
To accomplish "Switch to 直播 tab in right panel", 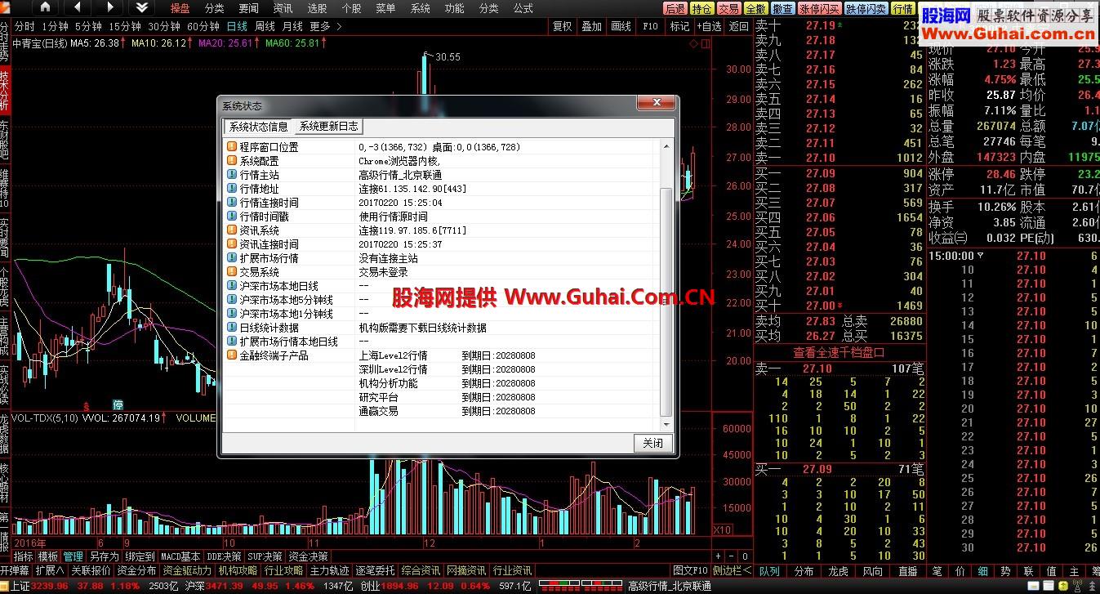I will pyautogui.click(x=907, y=571).
